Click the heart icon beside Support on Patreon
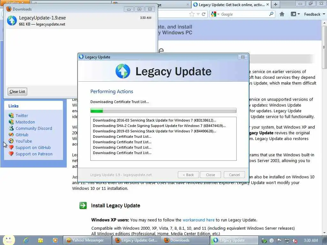 11,154
